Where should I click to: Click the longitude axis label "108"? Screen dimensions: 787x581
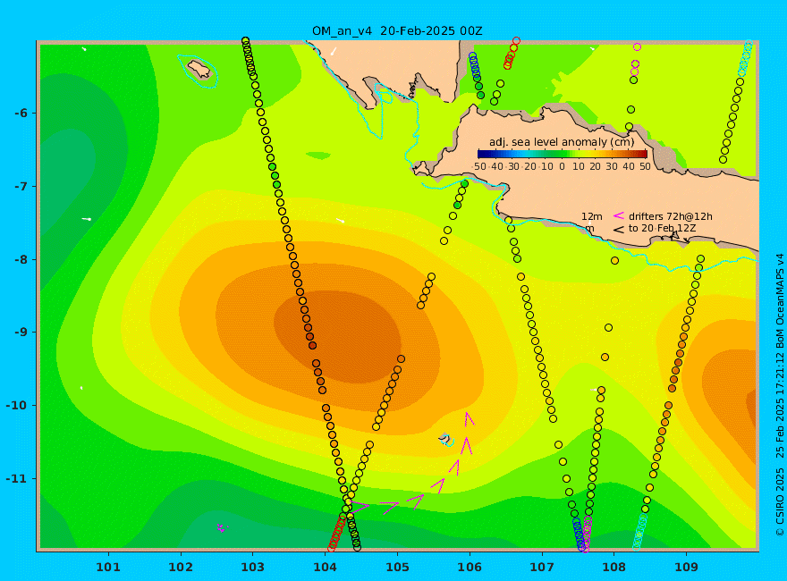pyautogui.click(x=614, y=568)
